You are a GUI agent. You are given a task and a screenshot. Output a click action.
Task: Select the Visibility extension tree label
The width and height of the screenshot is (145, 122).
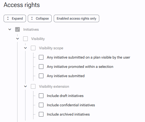tap(54, 86)
